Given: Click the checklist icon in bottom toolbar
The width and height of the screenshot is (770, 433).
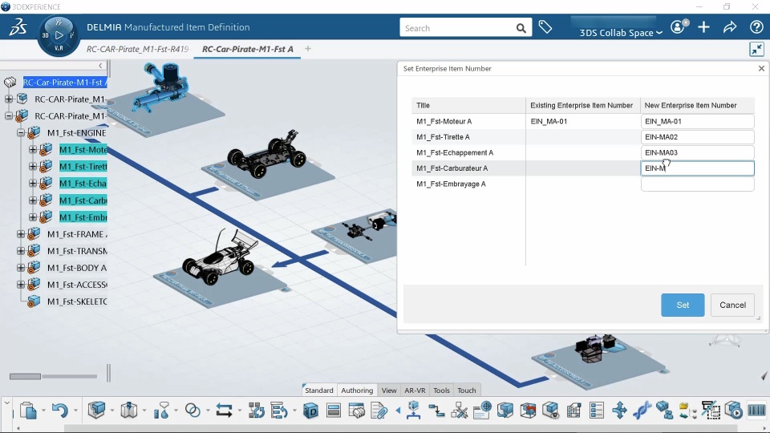Looking at the screenshot, I should (x=597, y=410).
